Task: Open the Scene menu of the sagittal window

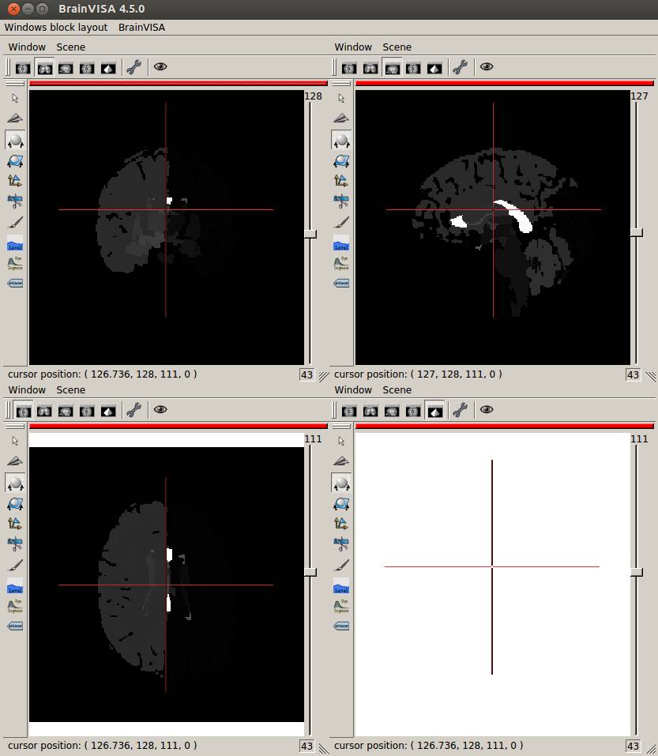Action: point(397,47)
